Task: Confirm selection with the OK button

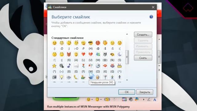Action: pyautogui.click(x=127, y=92)
